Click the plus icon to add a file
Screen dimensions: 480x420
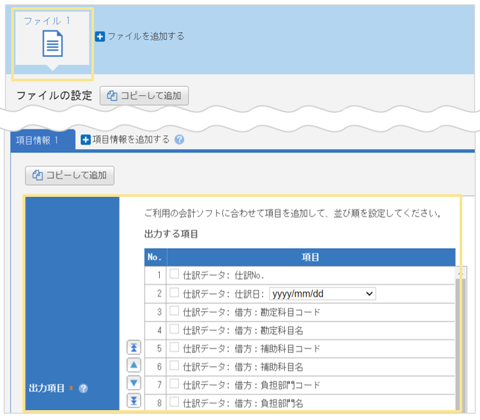[x=100, y=37]
